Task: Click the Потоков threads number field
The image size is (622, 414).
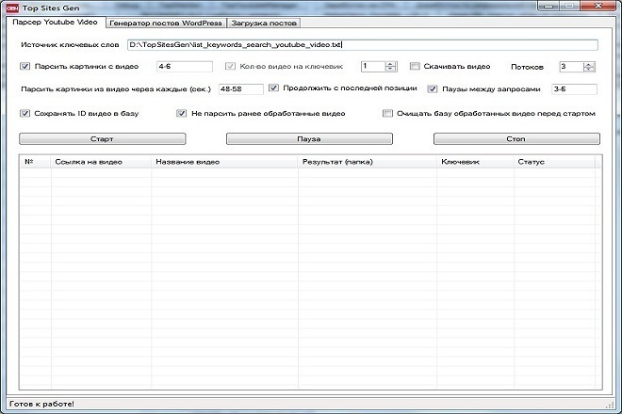Action: point(571,67)
